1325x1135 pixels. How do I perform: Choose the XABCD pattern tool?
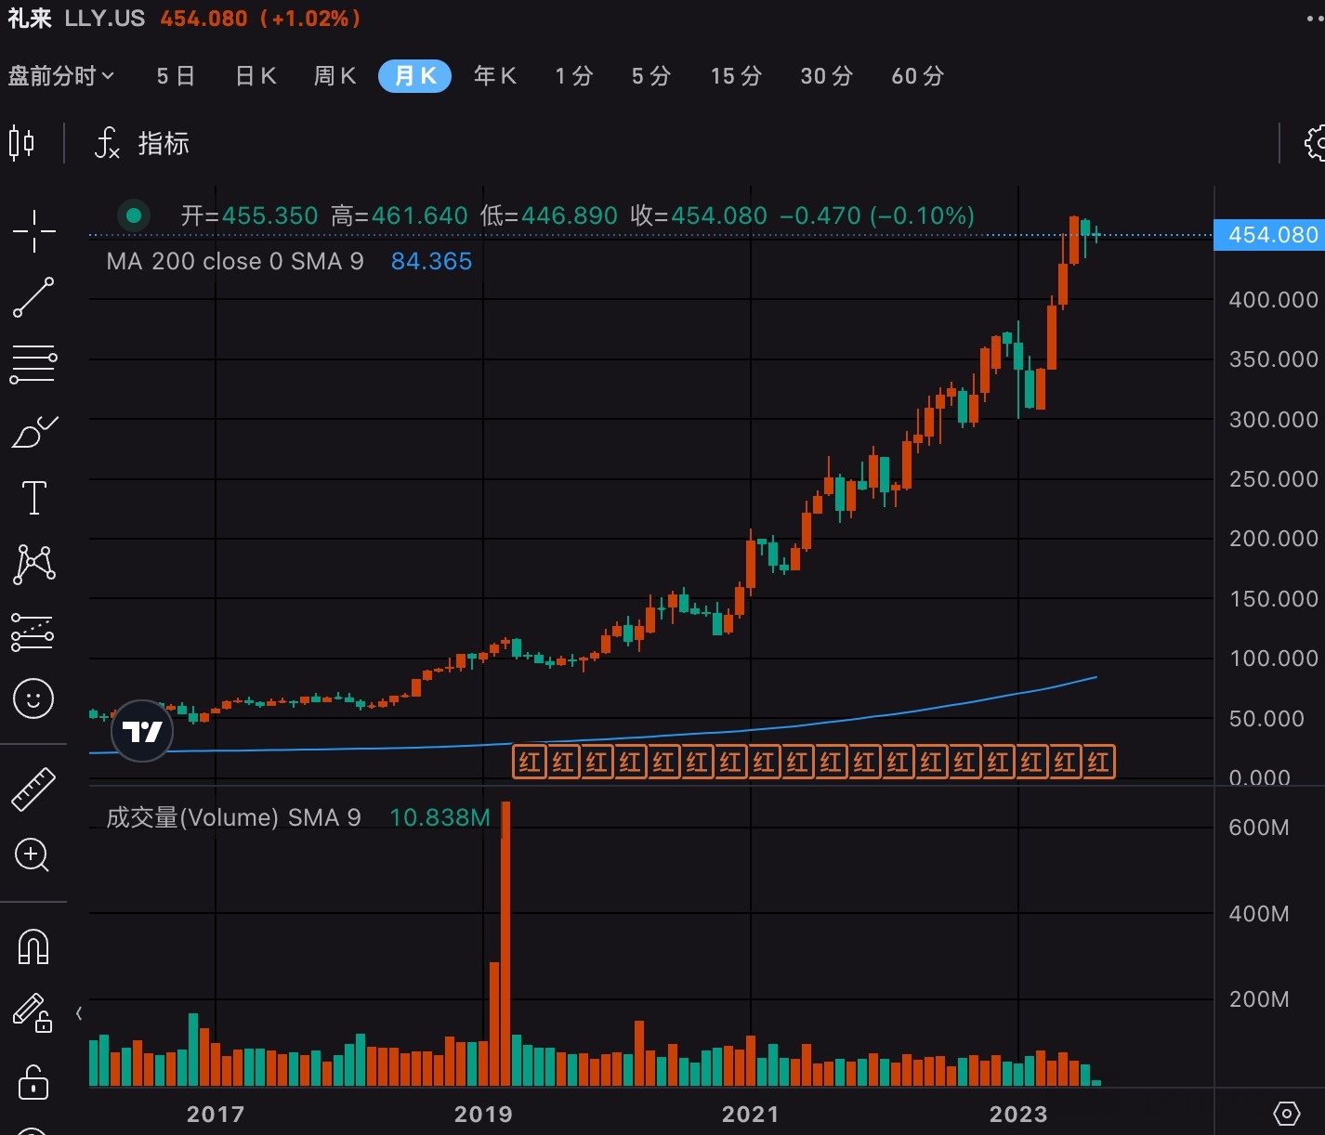(x=33, y=564)
